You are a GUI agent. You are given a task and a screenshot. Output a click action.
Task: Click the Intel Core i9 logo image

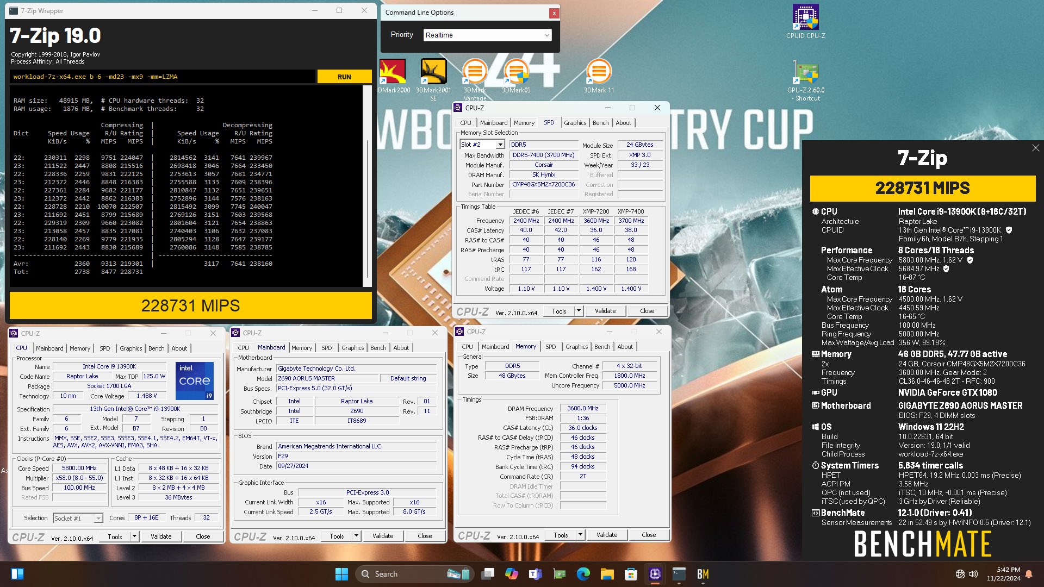(195, 381)
